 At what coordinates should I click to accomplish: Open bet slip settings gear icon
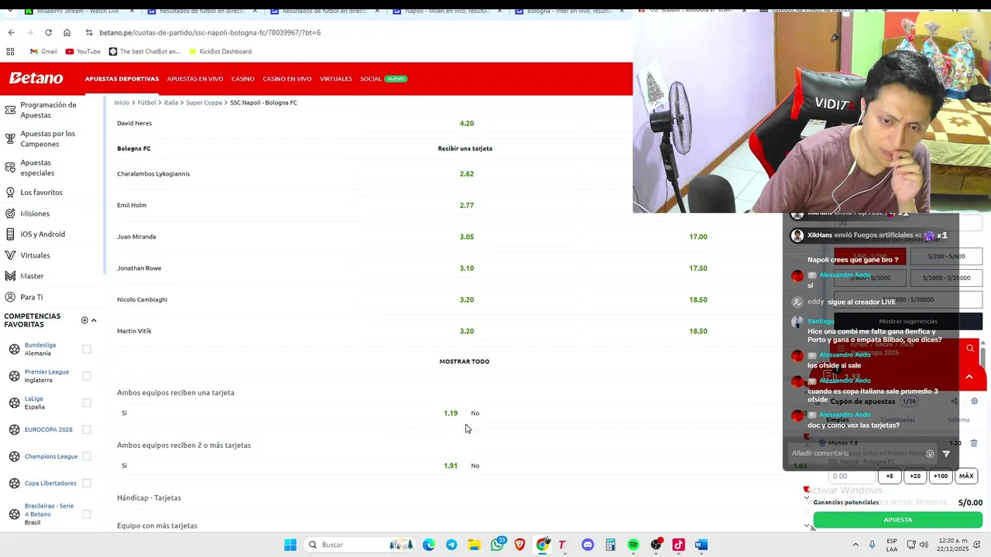point(974,402)
